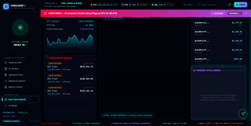The image size is (251, 126).
Task: Click the Whale Detection Hub shield icon
Action: [48, 58]
